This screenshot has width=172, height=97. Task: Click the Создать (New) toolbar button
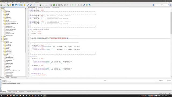(x=3, y=5)
